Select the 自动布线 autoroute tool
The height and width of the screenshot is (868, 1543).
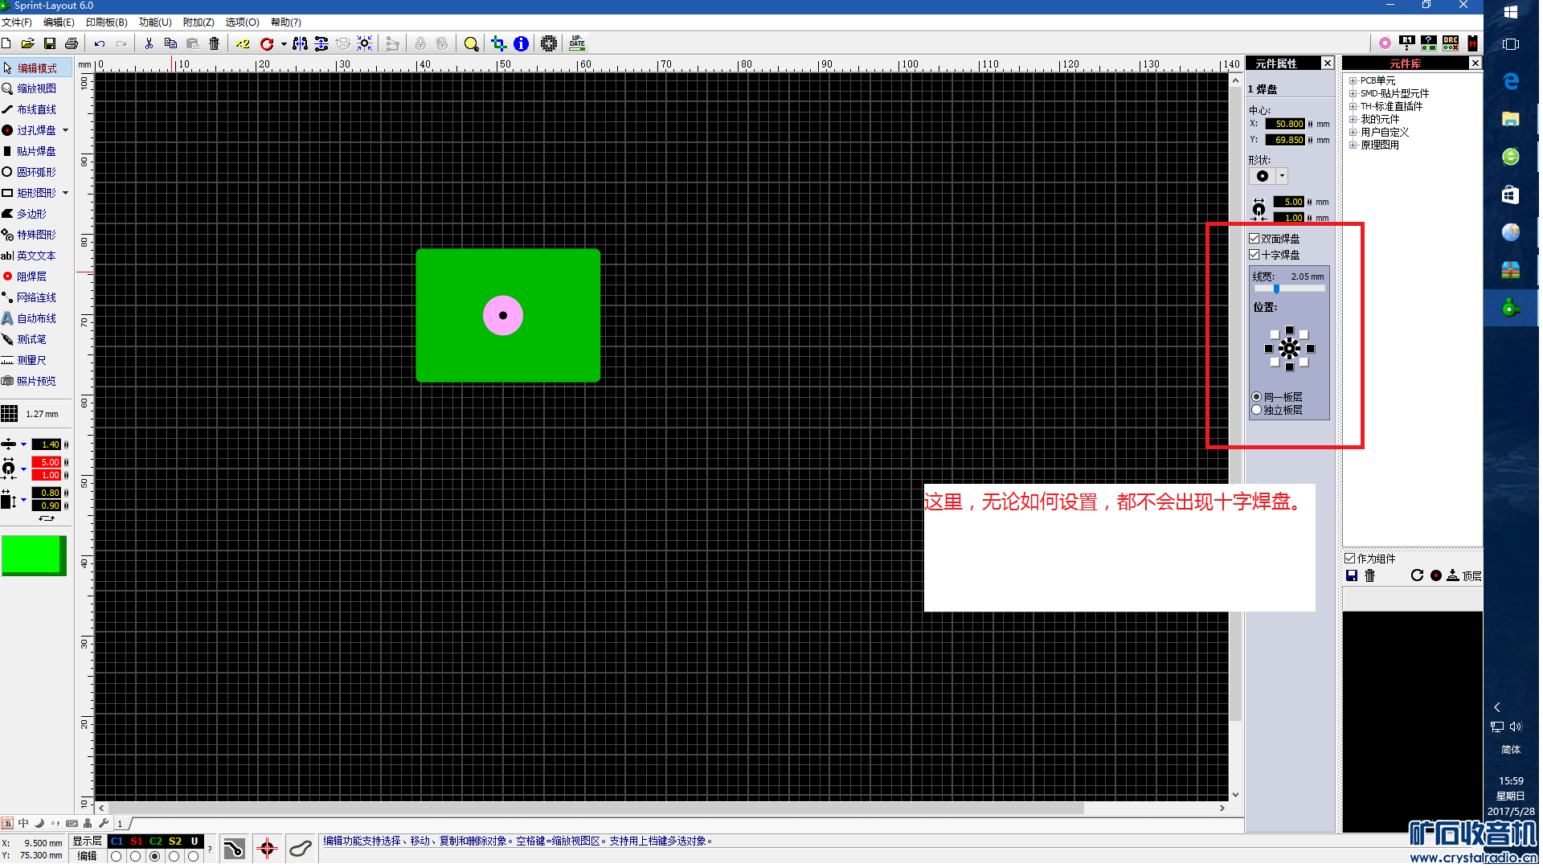pos(36,318)
